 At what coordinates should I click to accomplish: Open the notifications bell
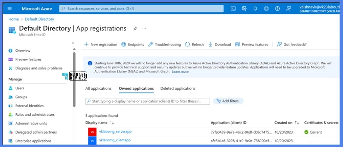pos(255,9)
